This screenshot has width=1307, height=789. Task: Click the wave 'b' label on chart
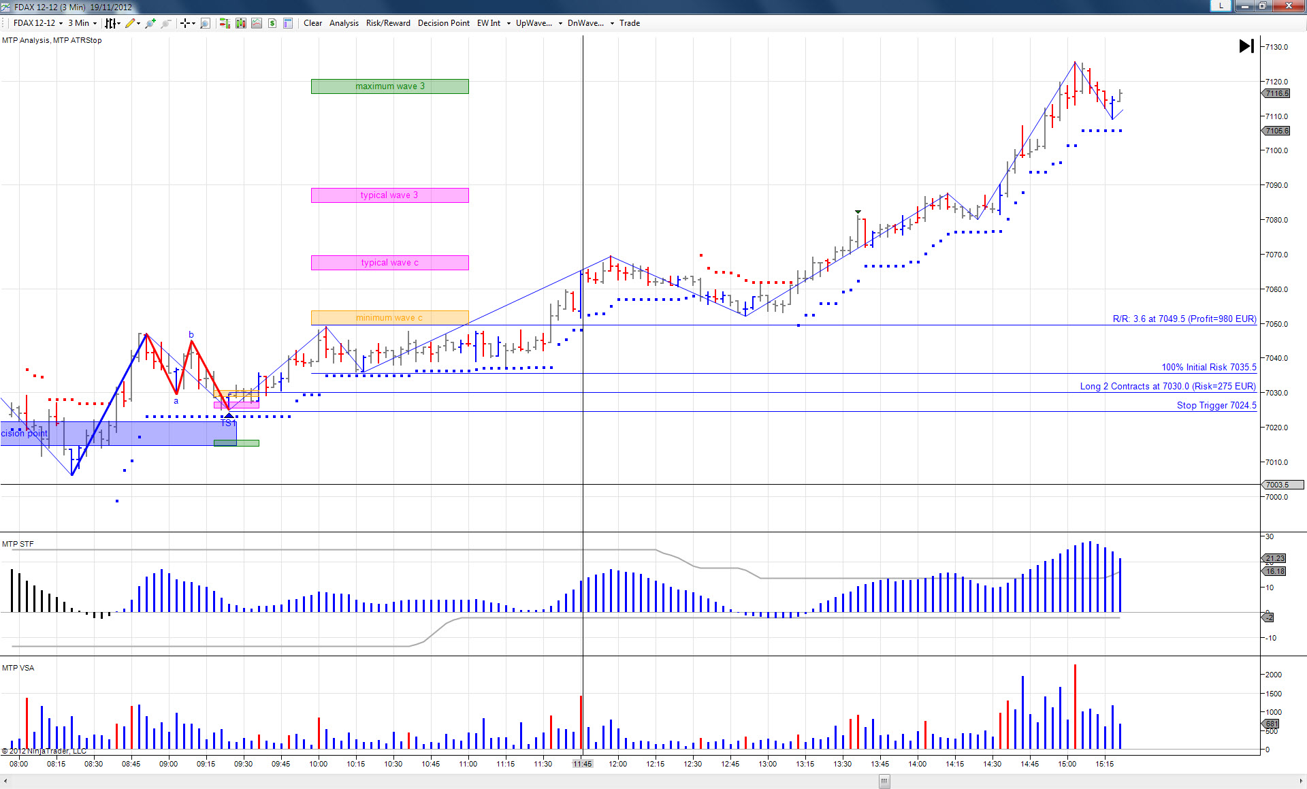coord(191,335)
